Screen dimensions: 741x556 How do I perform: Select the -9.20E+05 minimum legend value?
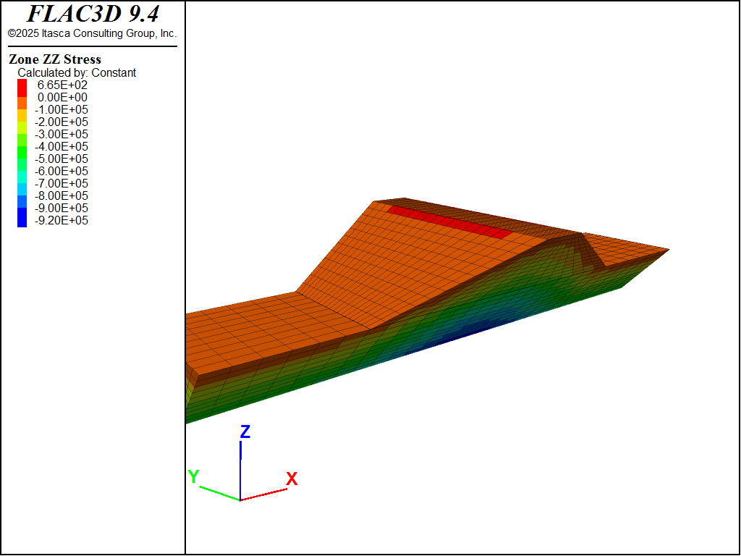coord(62,220)
